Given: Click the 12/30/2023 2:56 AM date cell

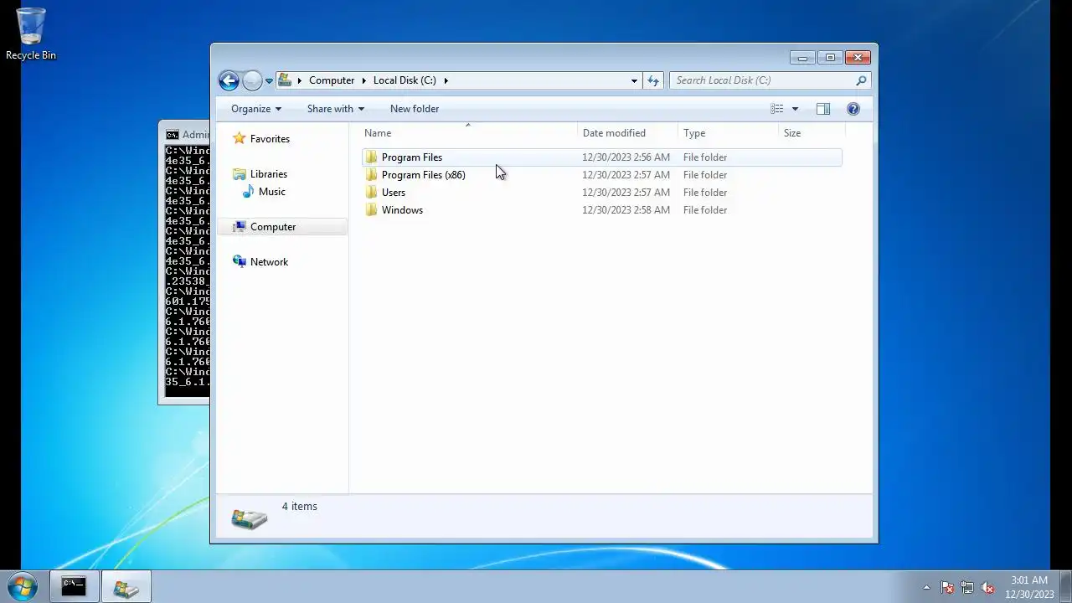Looking at the screenshot, I should 626,157.
